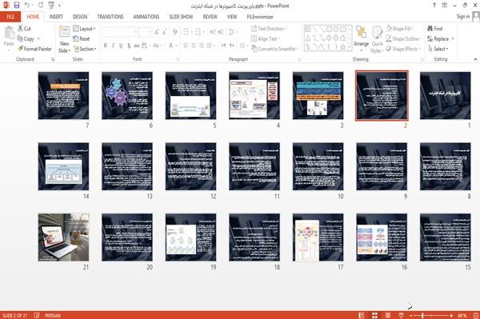Open the Text Direction dropdown
Image resolution: width=480 pixels, height=319 pixels.
(269, 29)
